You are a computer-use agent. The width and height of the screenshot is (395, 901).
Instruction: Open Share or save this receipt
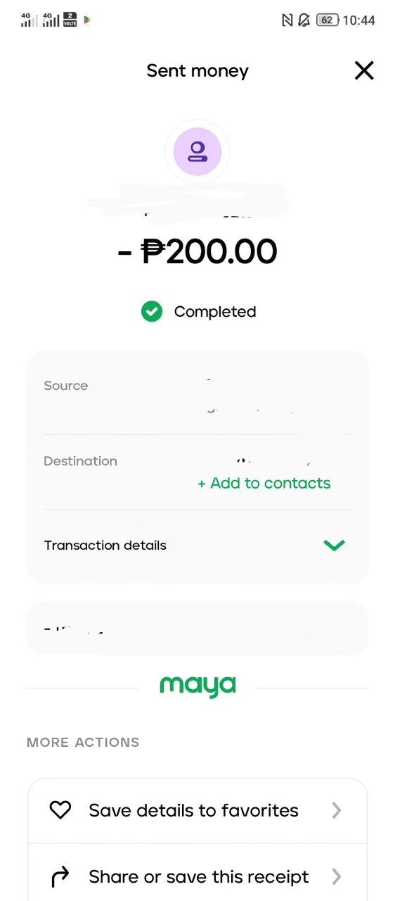tap(197, 876)
